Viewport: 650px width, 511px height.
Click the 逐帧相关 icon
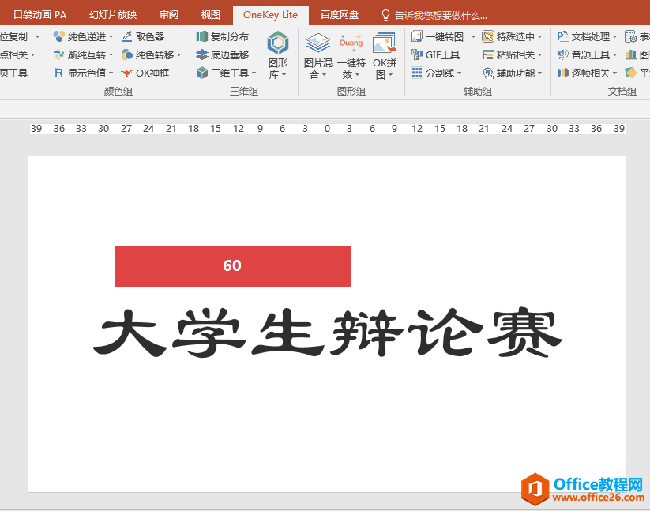point(562,73)
